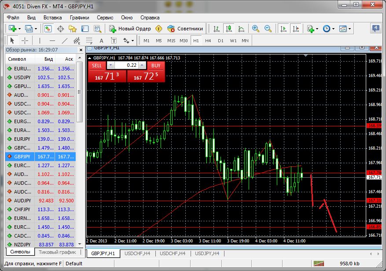Open the Графики menu

pos(79,18)
